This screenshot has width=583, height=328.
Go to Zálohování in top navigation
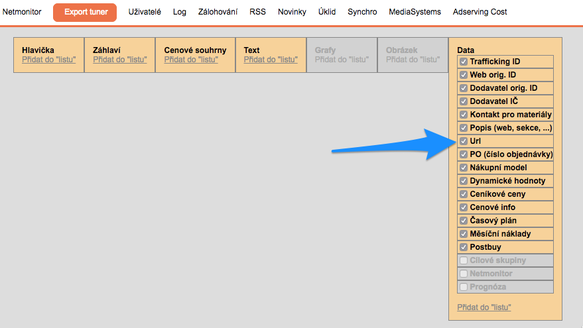pos(218,12)
